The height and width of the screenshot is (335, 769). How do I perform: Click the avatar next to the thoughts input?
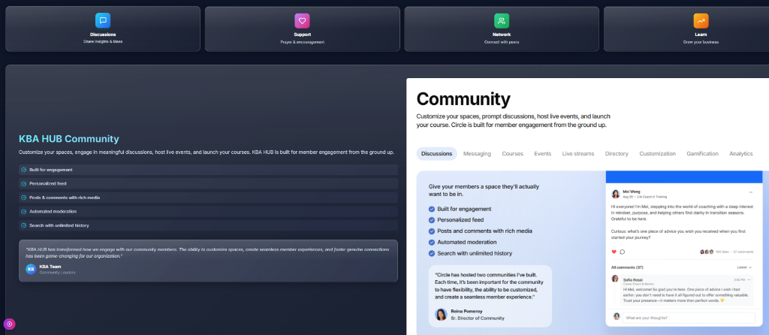(617, 316)
